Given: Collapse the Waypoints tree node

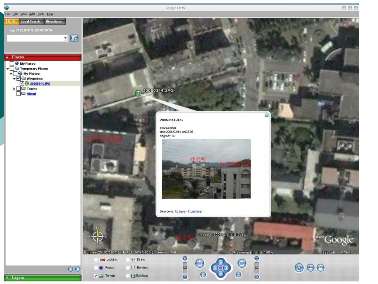Looking at the screenshot, I should pos(14,79).
